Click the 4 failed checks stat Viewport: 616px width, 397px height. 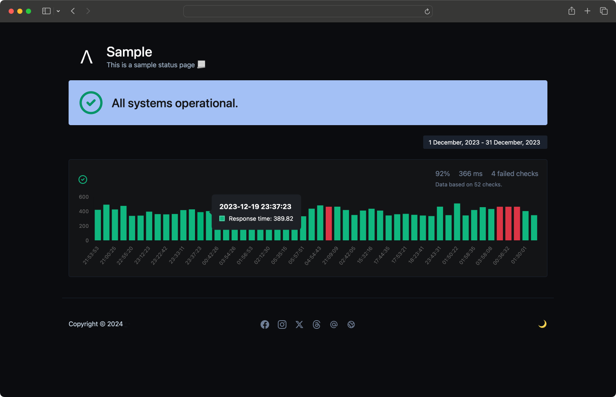tap(515, 173)
